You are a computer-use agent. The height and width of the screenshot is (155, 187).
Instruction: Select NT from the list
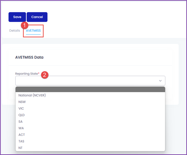90,148
